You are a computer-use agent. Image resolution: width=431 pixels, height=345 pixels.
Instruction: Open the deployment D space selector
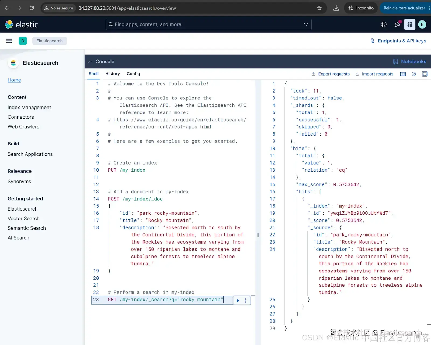tap(23, 41)
